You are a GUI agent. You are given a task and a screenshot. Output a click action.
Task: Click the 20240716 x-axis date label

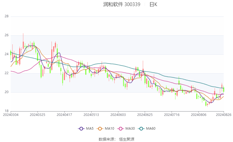pyautogui.click(x=172, y=115)
